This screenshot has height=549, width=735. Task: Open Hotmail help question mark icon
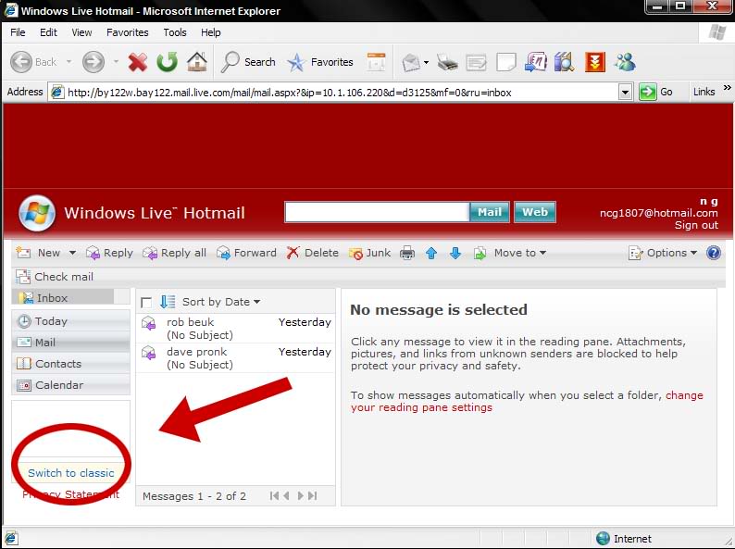pyautogui.click(x=714, y=253)
